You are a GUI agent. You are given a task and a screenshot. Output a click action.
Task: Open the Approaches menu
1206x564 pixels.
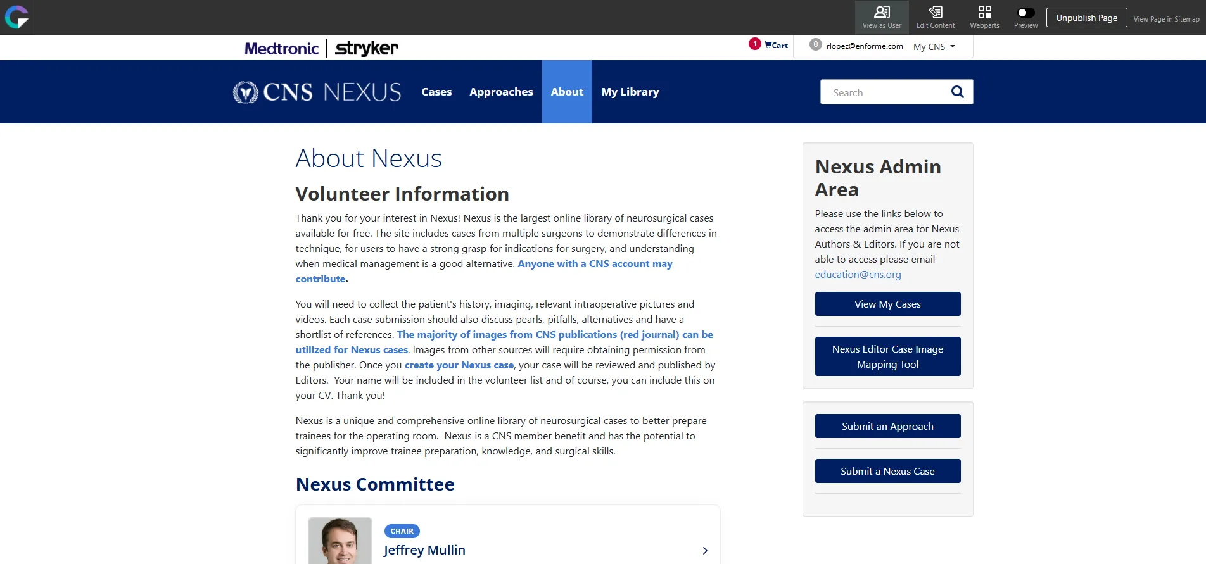(501, 92)
